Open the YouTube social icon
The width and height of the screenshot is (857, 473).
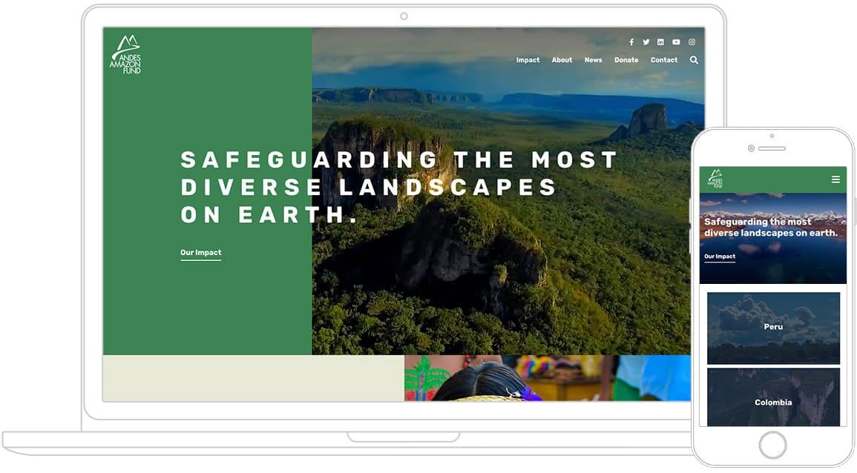point(676,42)
